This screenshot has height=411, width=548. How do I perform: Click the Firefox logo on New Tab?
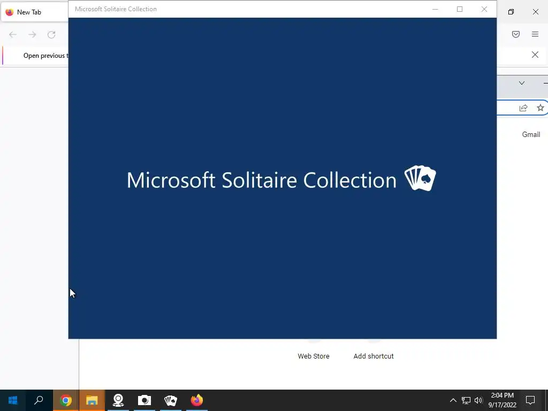click(10, 12)
